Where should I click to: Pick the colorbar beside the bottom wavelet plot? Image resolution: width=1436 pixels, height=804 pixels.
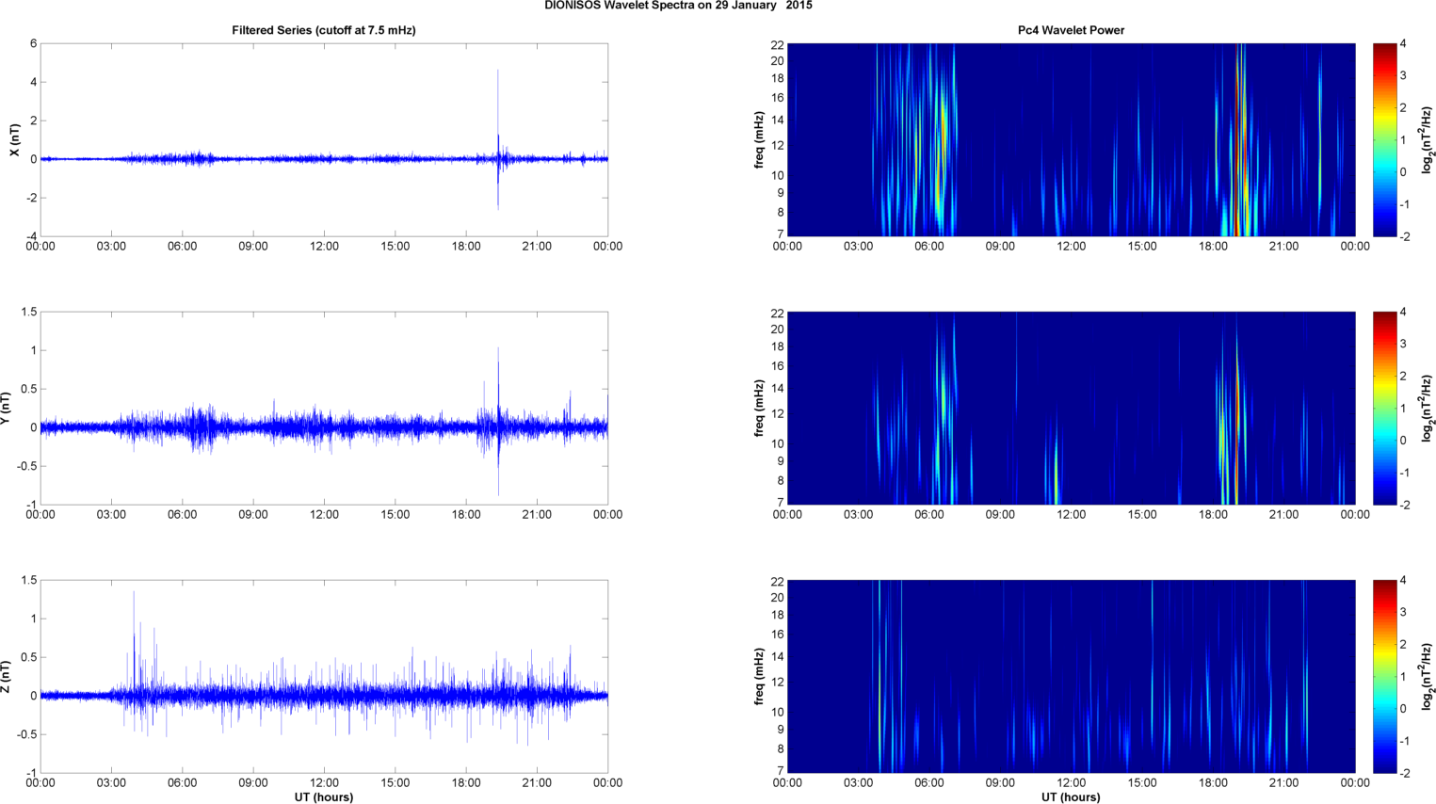pos(1385,676)
